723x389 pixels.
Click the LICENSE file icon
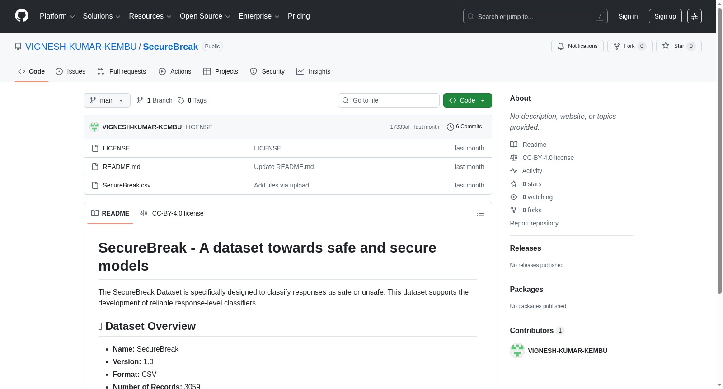(x=95, y=148)
